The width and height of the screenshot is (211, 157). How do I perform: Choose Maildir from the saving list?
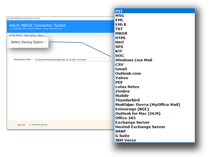coord(155,96)
